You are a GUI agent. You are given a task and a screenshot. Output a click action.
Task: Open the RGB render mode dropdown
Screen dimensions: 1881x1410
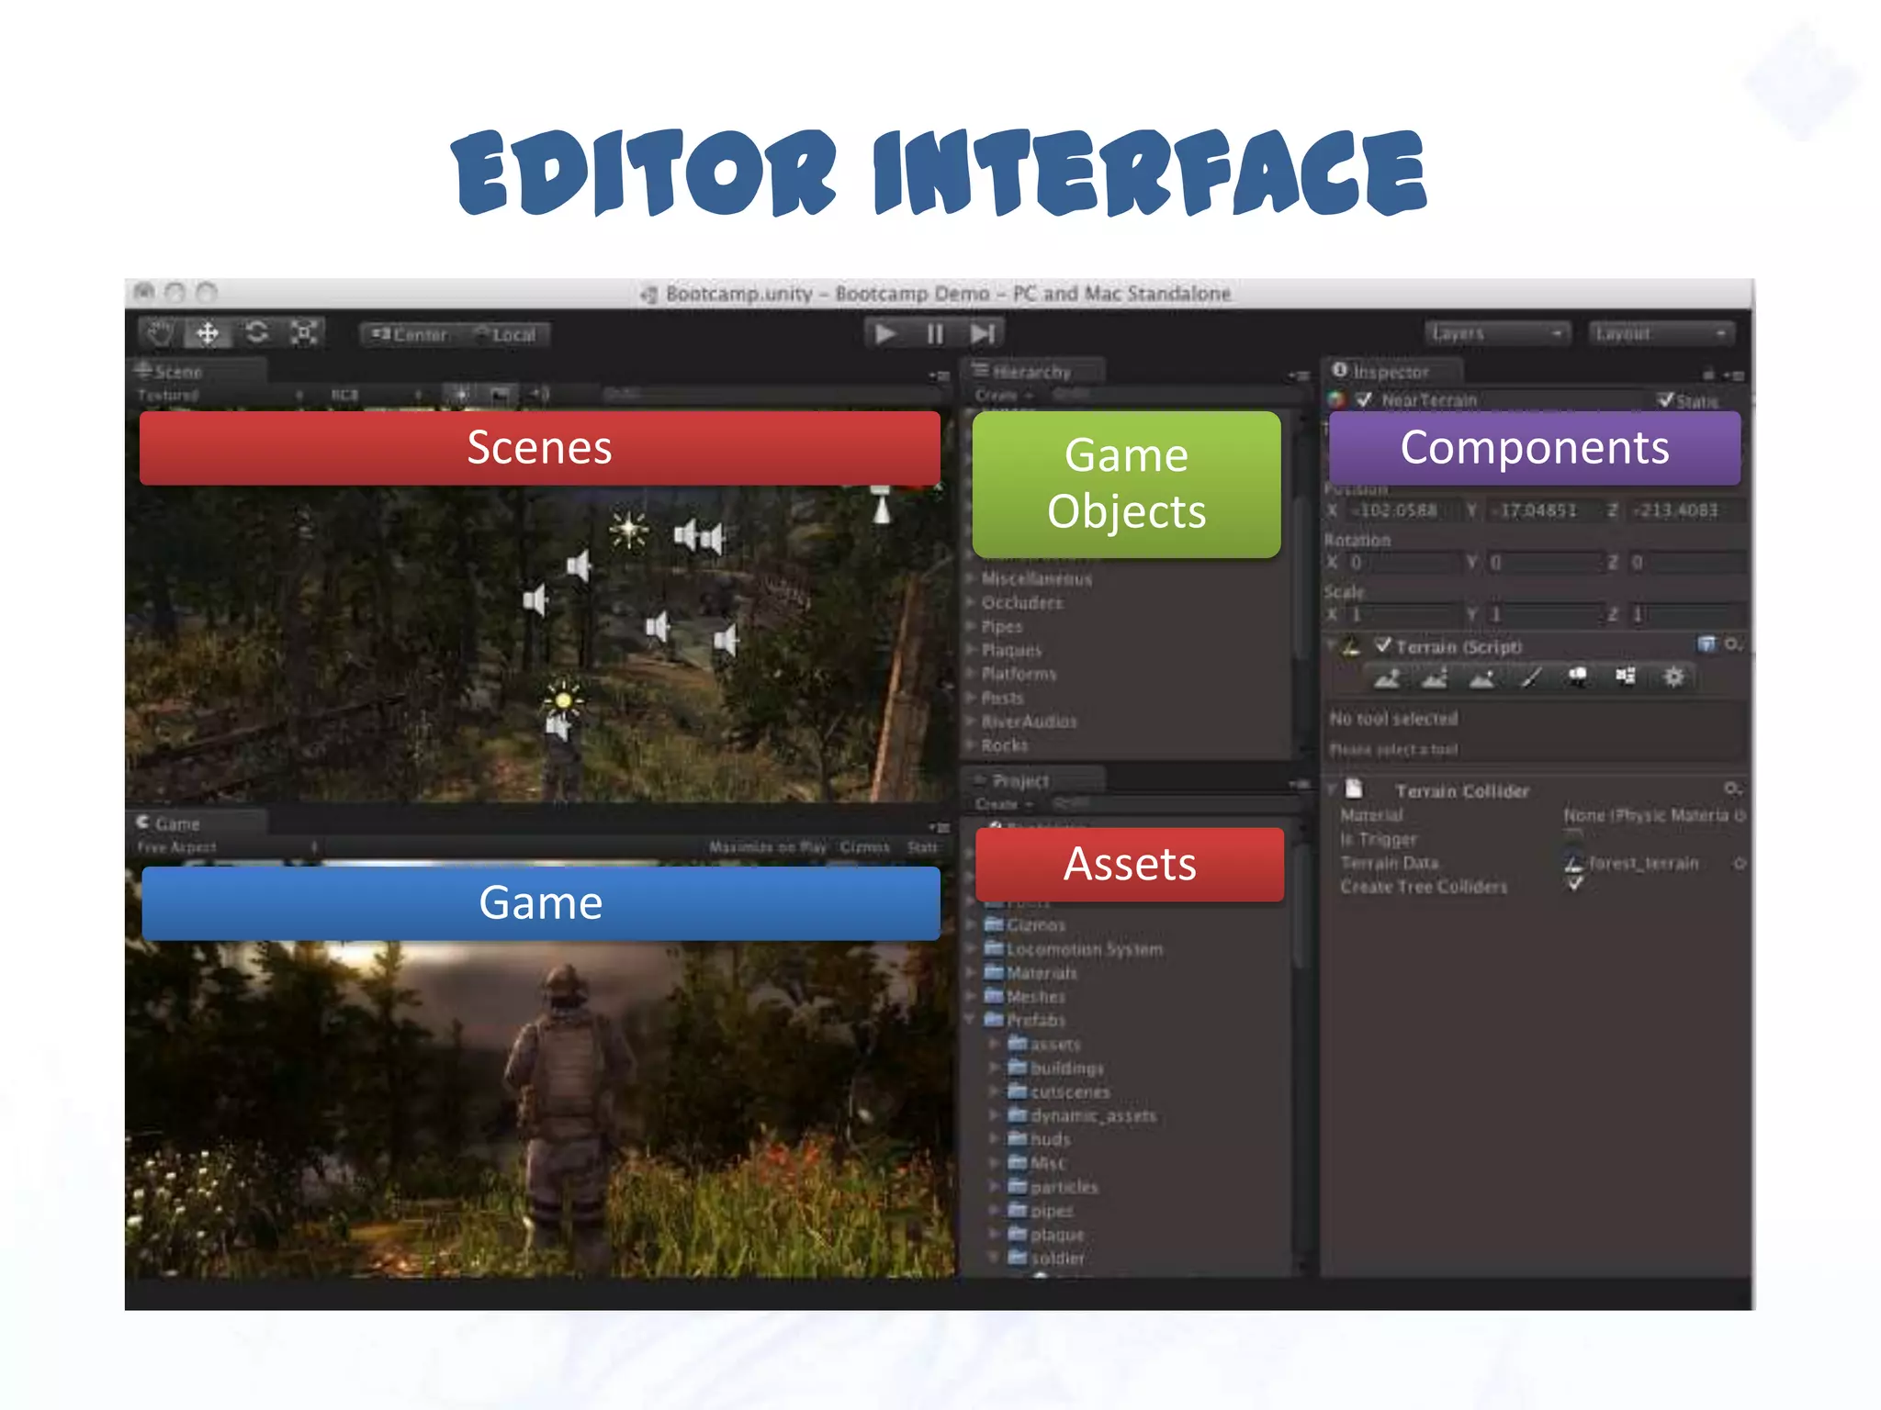[375, 395]
